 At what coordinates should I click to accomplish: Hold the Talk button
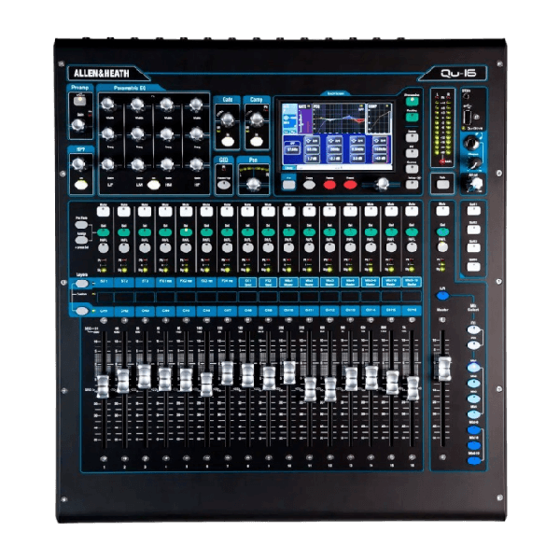coord(442,184)
